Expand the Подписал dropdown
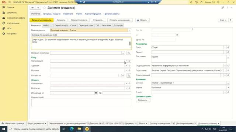This screenshot has height=132, width=236. 126,88
